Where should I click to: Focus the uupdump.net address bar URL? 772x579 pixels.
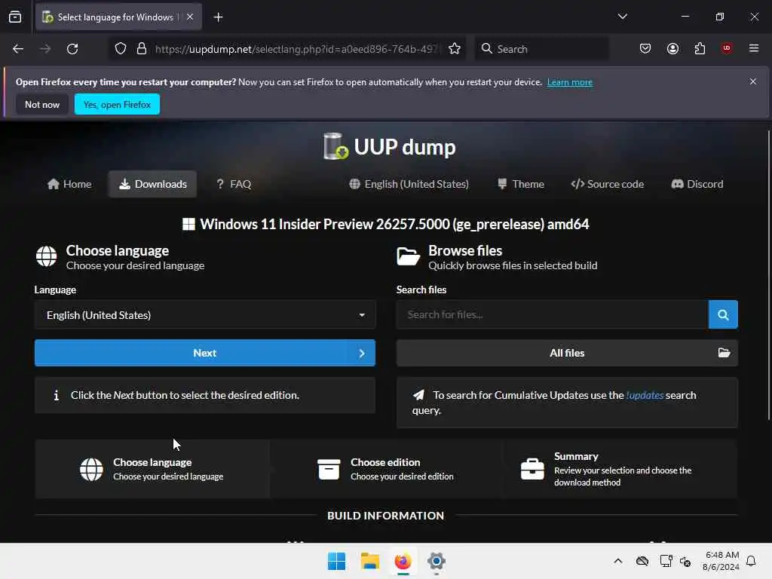tap(296, 49)
